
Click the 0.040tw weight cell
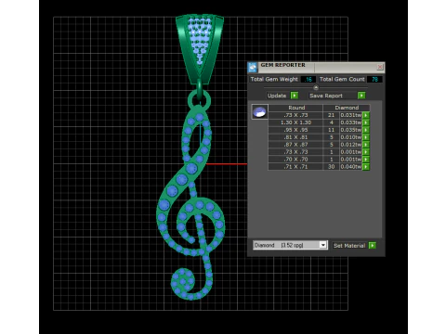[350, 167]
